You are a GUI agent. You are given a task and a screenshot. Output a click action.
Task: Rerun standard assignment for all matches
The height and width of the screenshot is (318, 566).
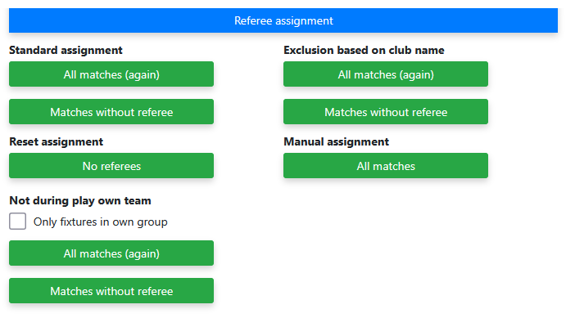click(x=111, y=74)
